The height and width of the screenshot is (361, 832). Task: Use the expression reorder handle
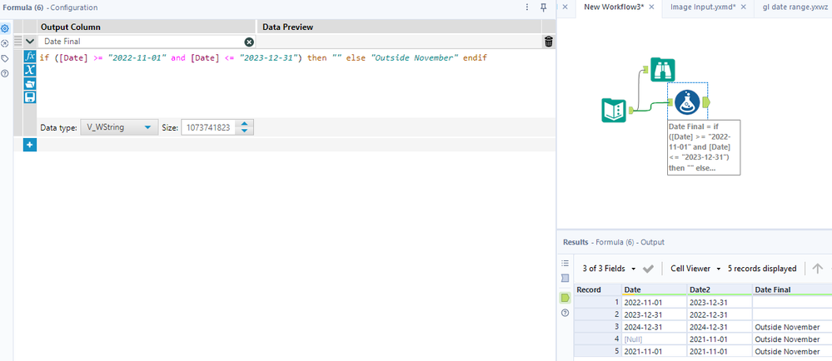click(18, 41)
